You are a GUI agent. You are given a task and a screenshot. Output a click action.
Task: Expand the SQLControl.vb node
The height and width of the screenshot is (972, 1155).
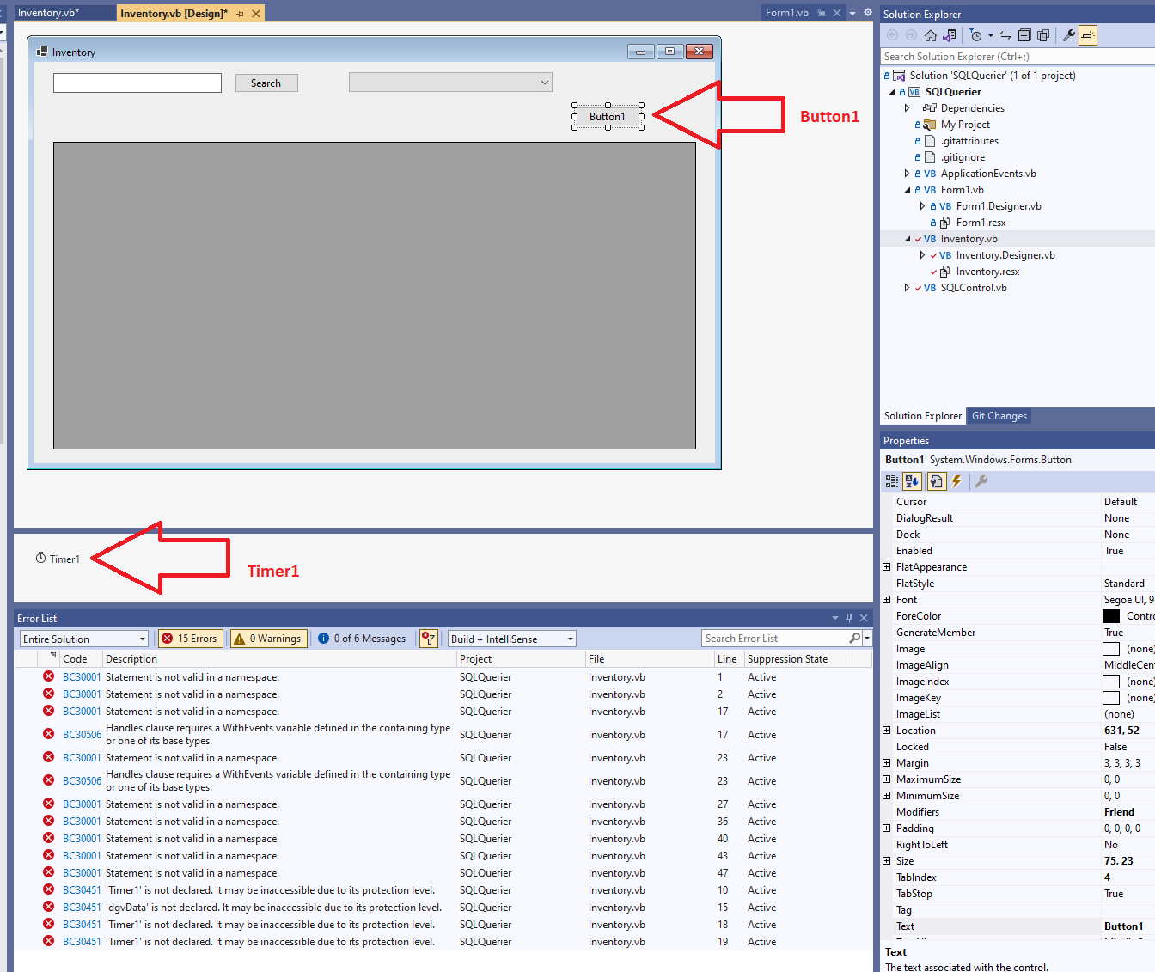(907, 288)
